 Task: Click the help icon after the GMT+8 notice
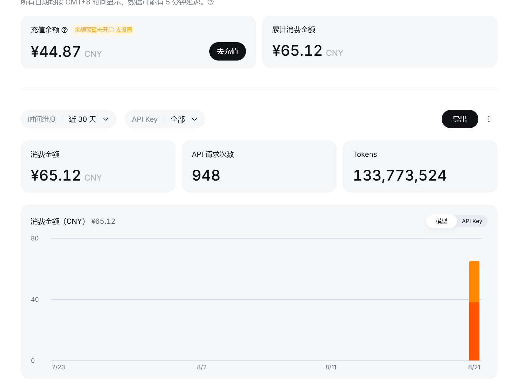pos(211,2)
